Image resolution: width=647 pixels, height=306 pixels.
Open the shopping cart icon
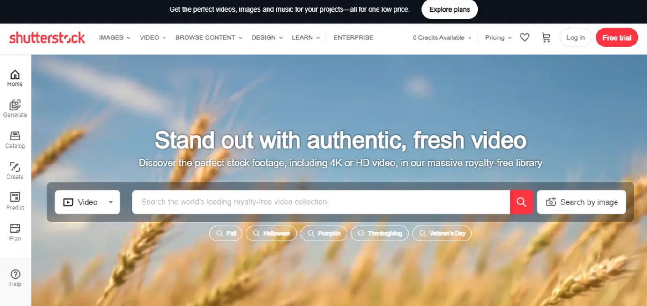click(546, 37)
